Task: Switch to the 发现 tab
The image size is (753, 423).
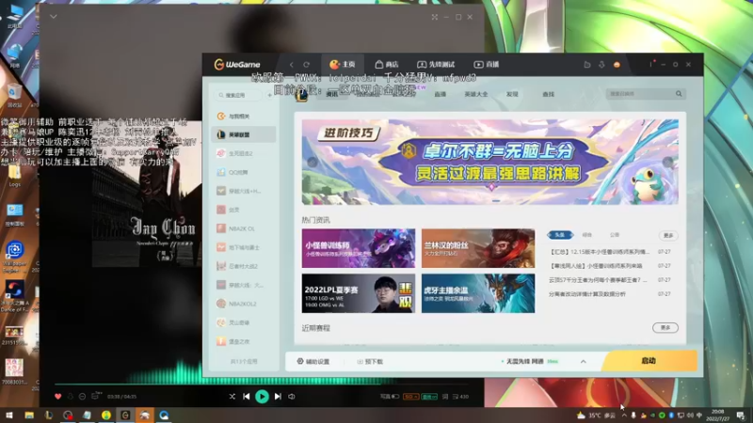Action: click(x=512, y=95)
